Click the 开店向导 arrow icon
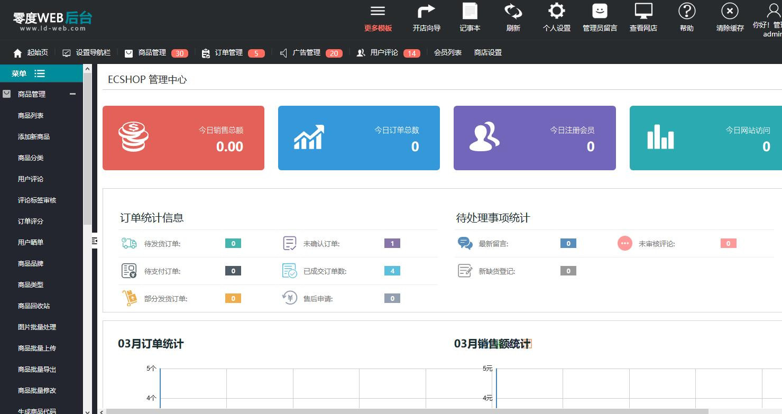This screenshot has height=414, width=782. (x=426, y=11)
